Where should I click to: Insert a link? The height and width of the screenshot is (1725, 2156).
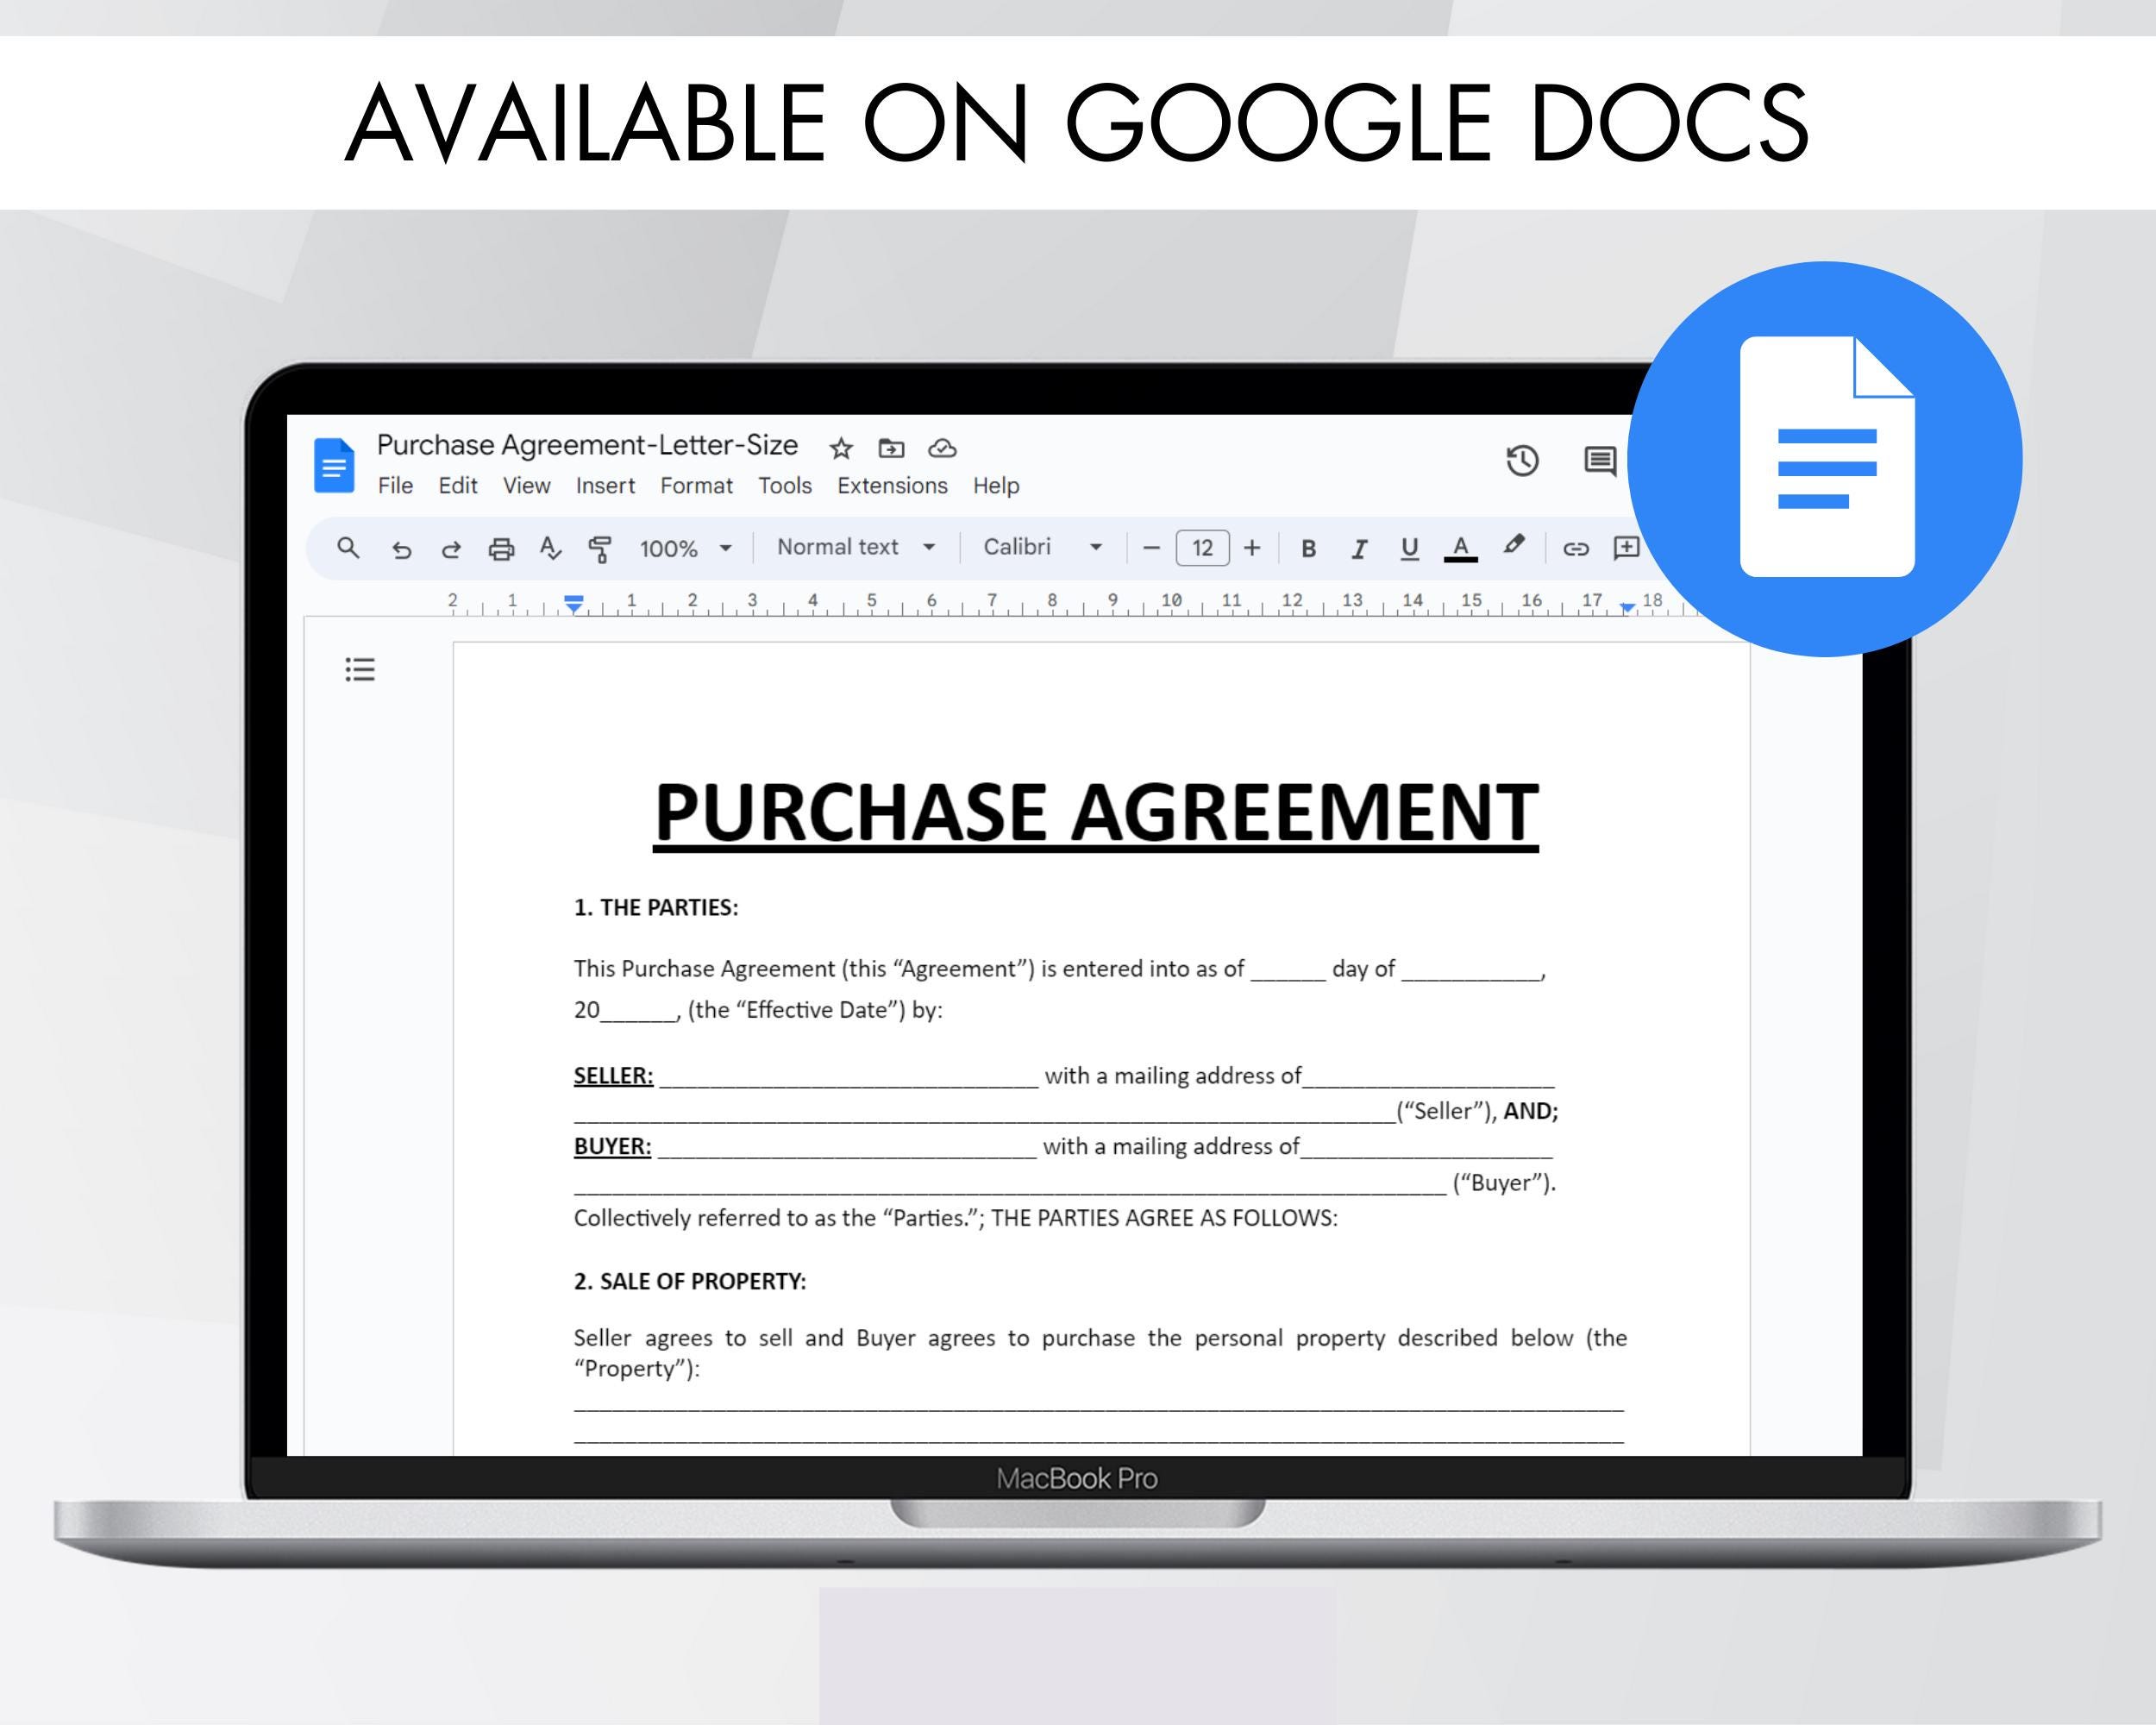pos(1576,548)
